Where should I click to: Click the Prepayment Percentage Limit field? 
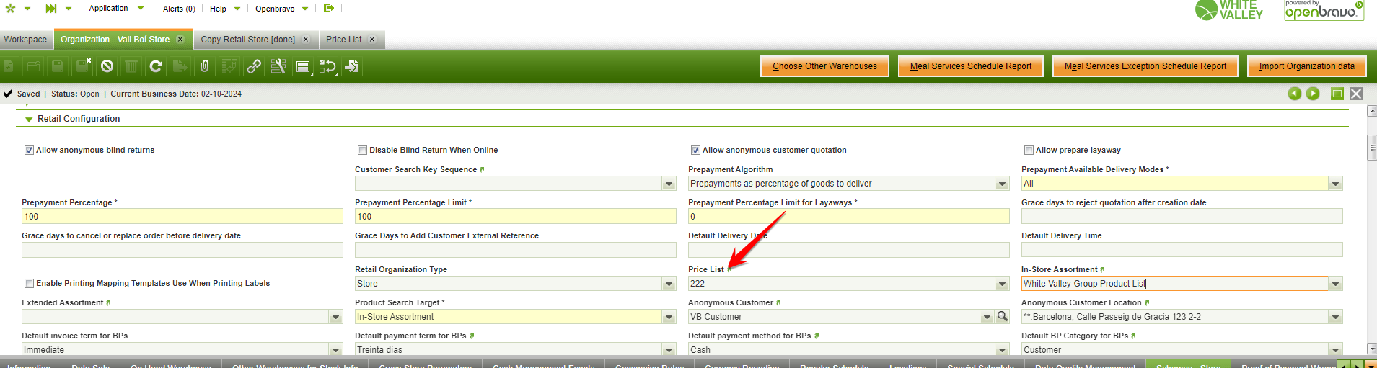pos(516,217)
